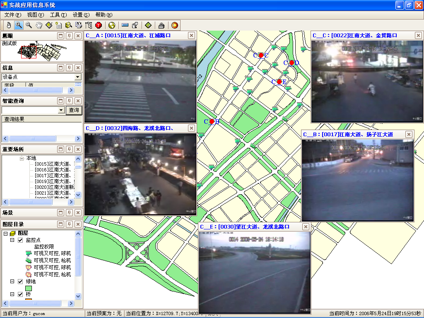Select the mouse pointer tool
This screenshot has height=318, width=424.
pyautogui.click(x=9, y=25)
